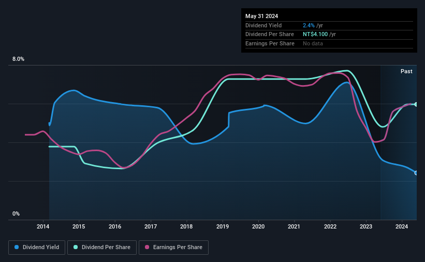425x262 pixels.
Task: Select the 2024 x-axis label
Action: tap(402, 226)
